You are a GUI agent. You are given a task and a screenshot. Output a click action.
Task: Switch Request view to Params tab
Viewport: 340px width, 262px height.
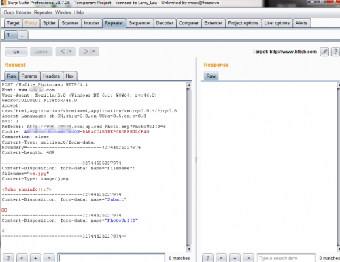29,76
